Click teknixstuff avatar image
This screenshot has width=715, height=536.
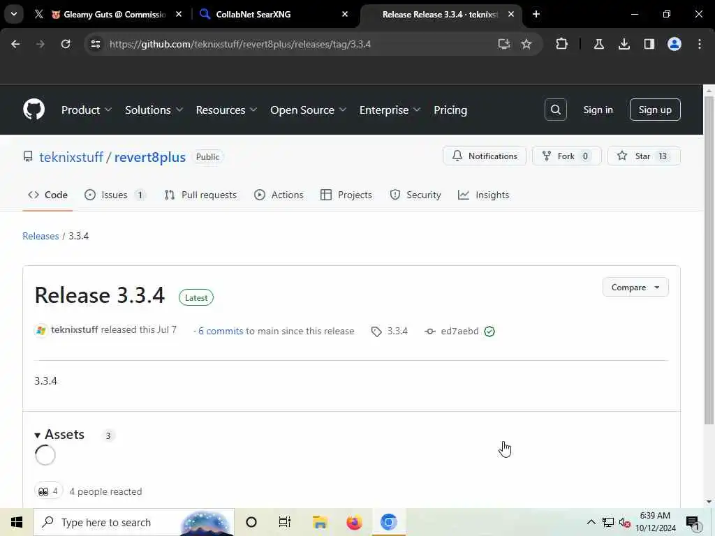41,330
